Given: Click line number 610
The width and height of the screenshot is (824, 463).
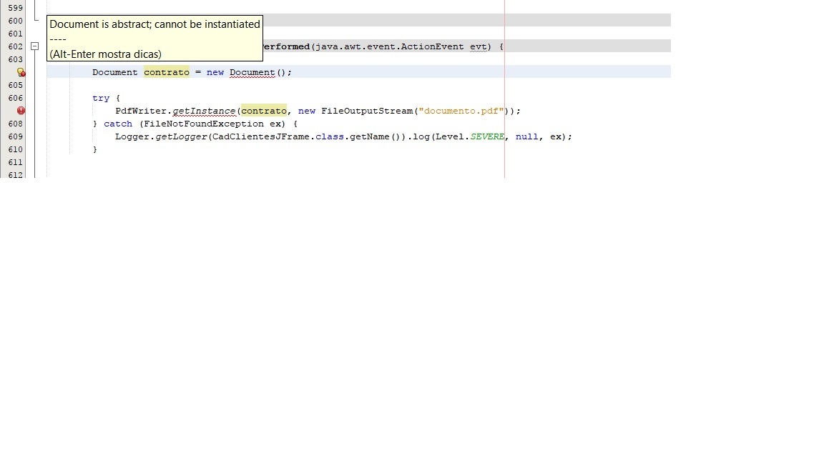Looking at the screenshot, I should coord(15,149).
